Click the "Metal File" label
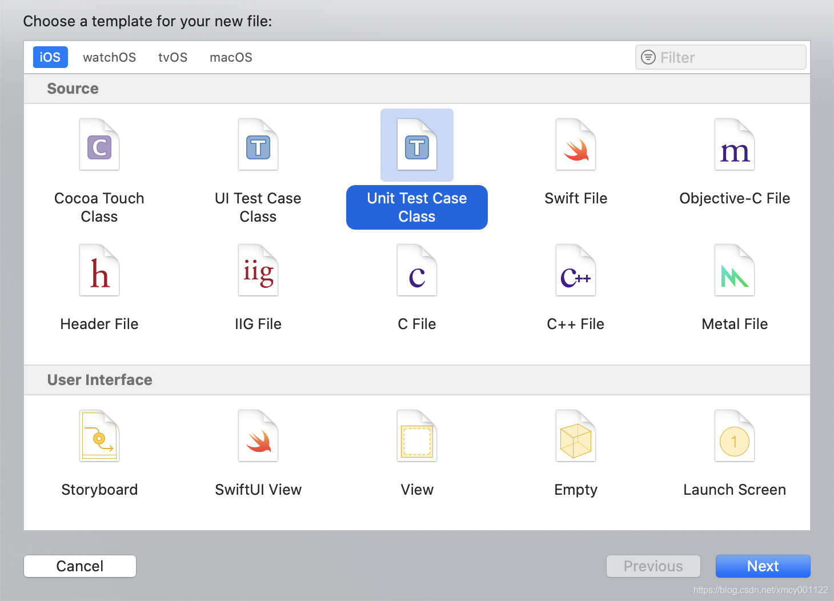The image size is (834, 601). coord(735,324)
